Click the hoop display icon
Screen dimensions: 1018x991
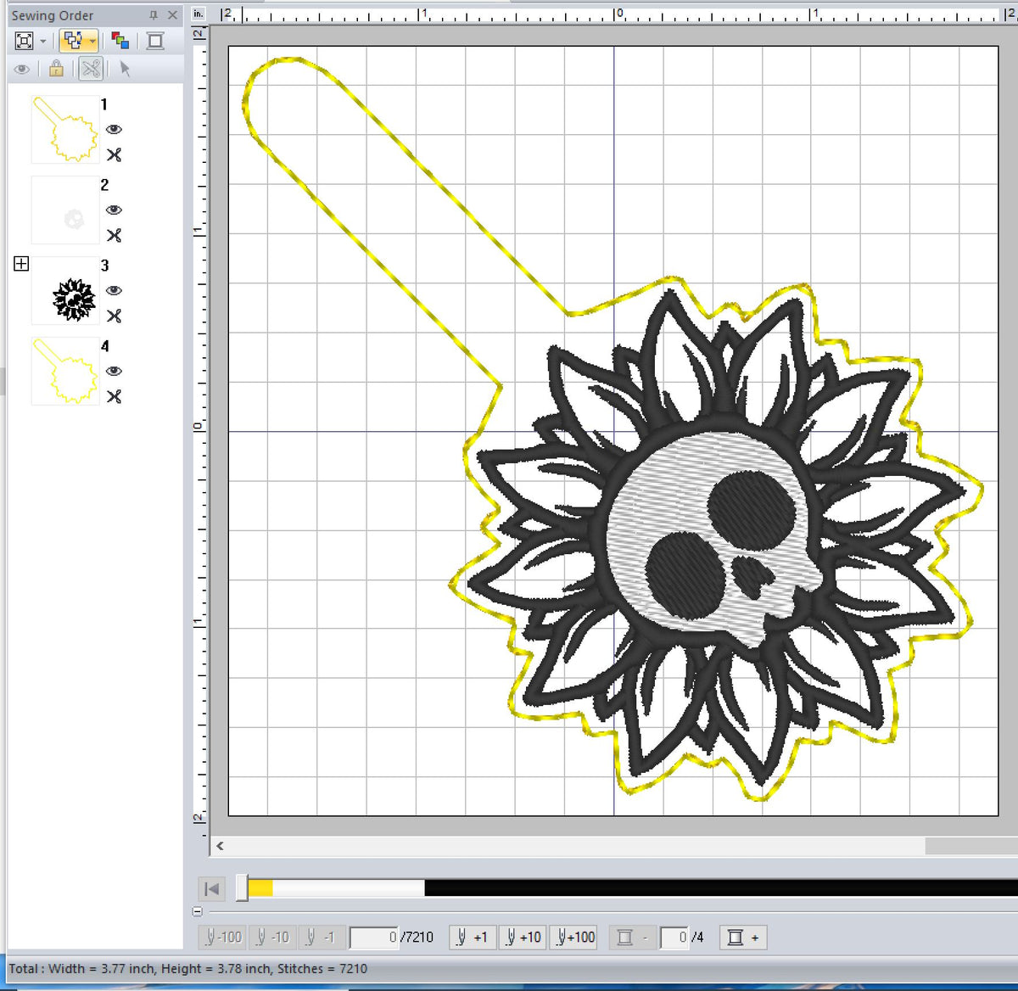point(154,40)
